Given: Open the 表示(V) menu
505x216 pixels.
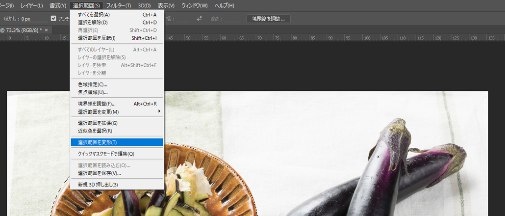Looking at the screenshot, I should [166, 6].
